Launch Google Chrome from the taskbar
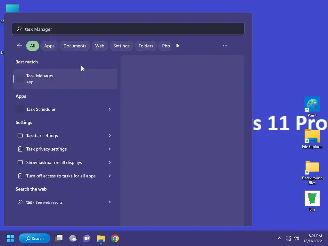Viewport: 328px width, 246px height. click(115, 238)
